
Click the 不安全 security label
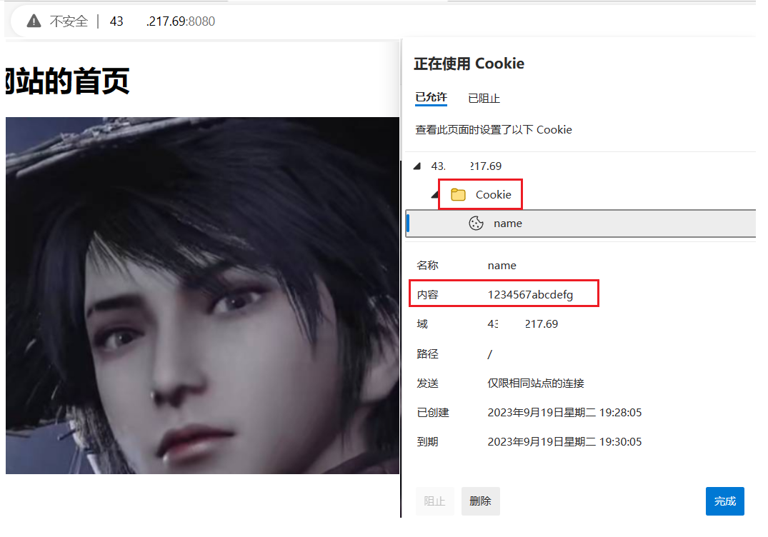pos(69,21)
